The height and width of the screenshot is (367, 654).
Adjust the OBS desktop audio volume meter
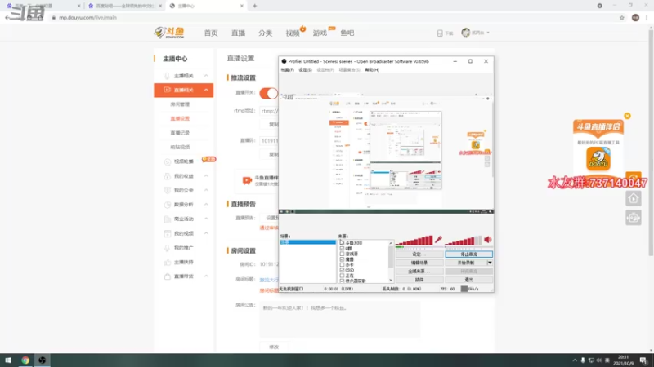[x=464, y=240]
